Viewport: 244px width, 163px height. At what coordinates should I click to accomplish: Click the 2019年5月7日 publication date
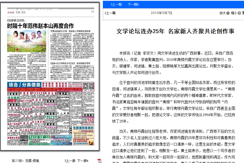pyautogui.click(x=161, y=13)
